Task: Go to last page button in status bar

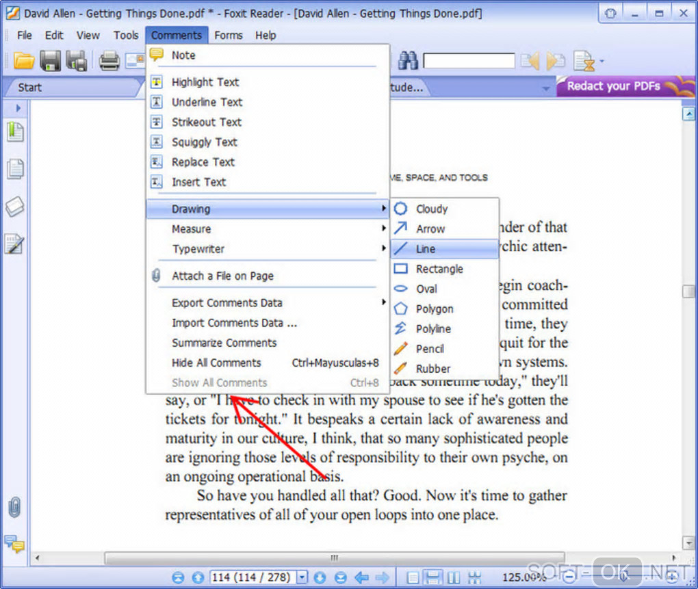Action: (341, 577)
